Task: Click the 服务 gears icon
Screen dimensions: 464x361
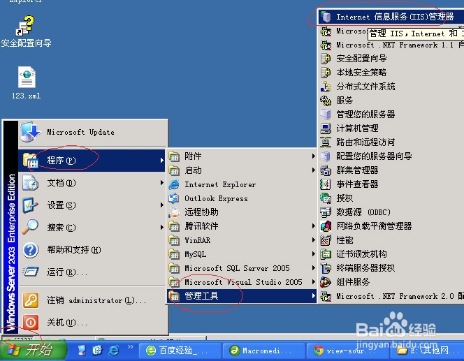Action: [x=326, y=101]
